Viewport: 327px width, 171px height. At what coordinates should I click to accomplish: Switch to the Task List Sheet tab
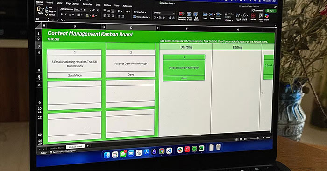pyautogui.click(x=56, y=148)
